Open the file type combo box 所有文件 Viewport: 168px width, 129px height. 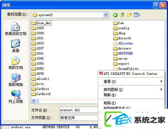pyautogui.click(x=79, y=118)
